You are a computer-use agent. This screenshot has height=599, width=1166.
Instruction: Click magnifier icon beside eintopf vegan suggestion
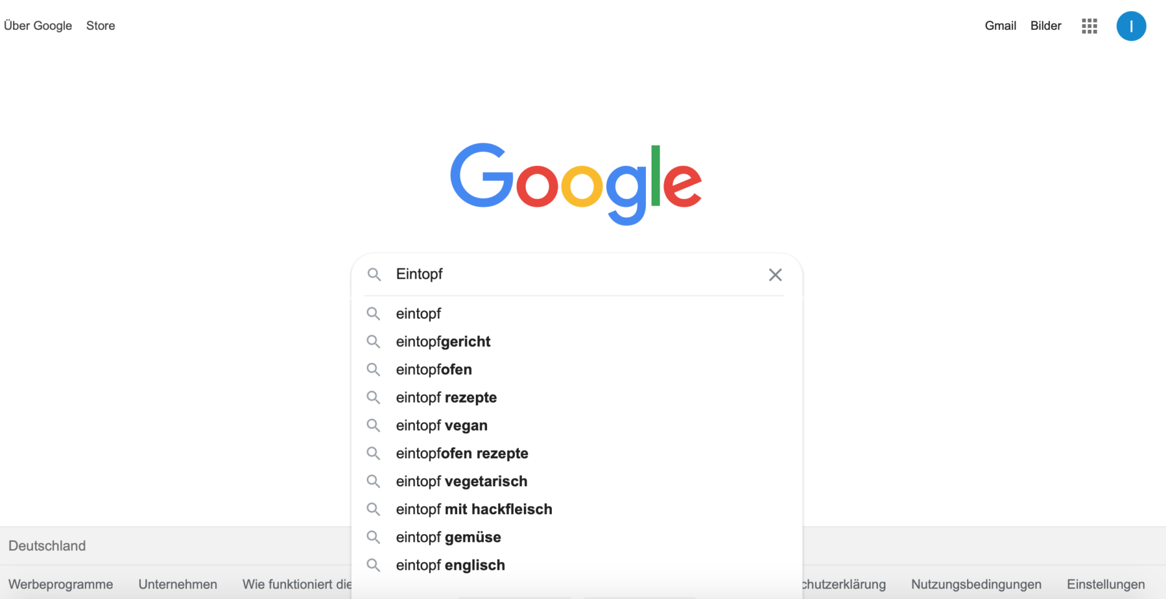pos(373,426)
